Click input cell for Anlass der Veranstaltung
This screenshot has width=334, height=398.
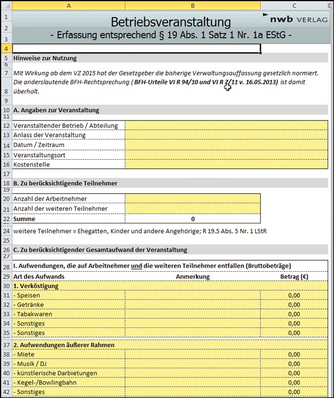click(x=226, y=135)
